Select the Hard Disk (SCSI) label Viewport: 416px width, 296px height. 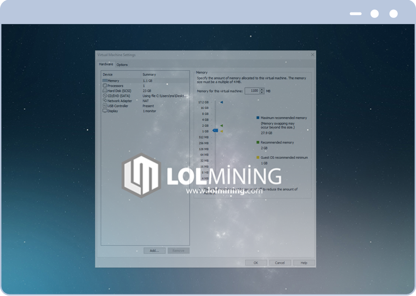tap(119, 91)
